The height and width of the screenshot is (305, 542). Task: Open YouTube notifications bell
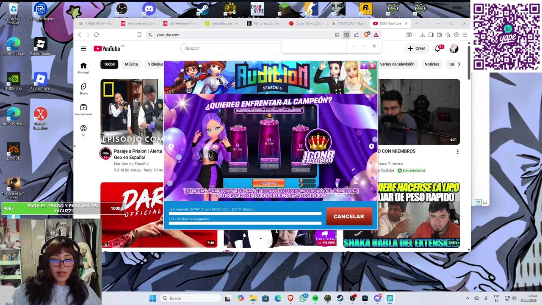438,48
